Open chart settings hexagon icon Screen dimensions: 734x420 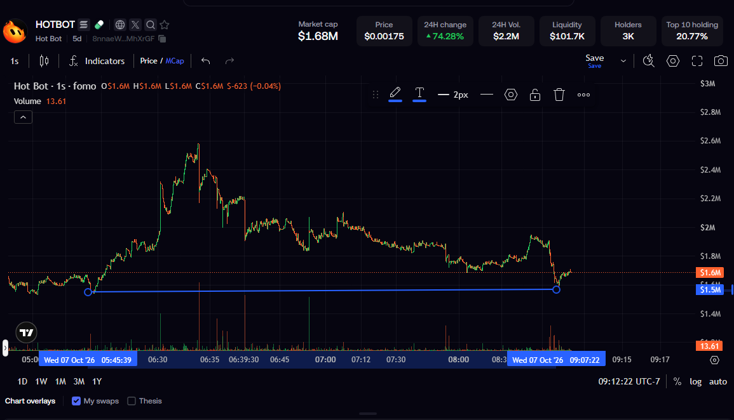point(673,61)
